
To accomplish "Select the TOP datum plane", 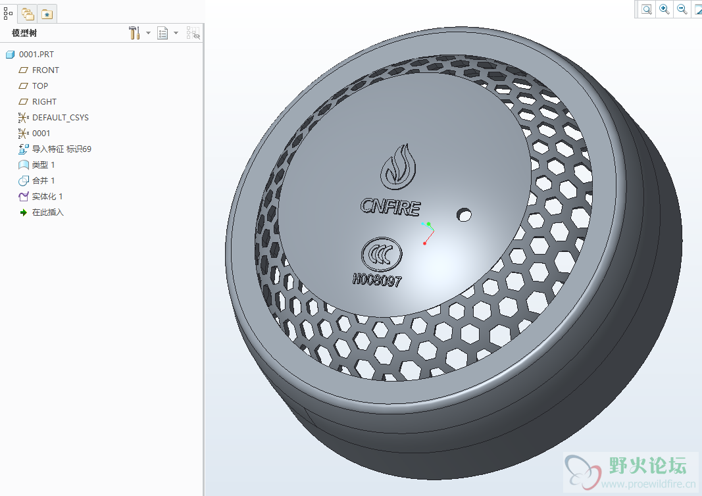I will click(40, 86).
